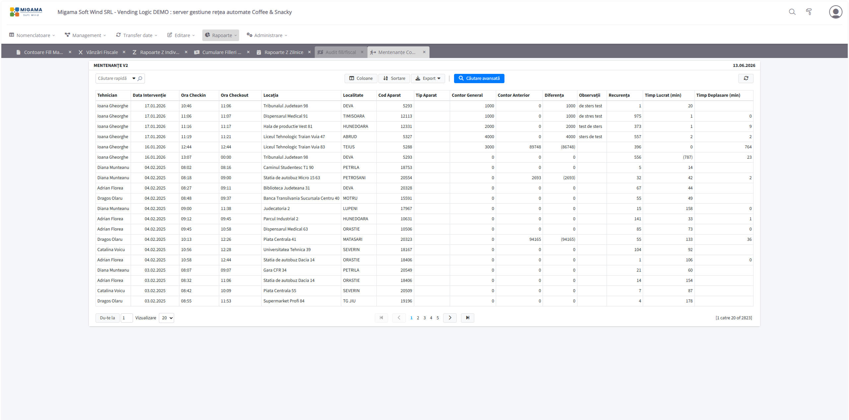Viewport: 849px width, 420px height.
Task: Click the page number input field
Action: point(127,318)
